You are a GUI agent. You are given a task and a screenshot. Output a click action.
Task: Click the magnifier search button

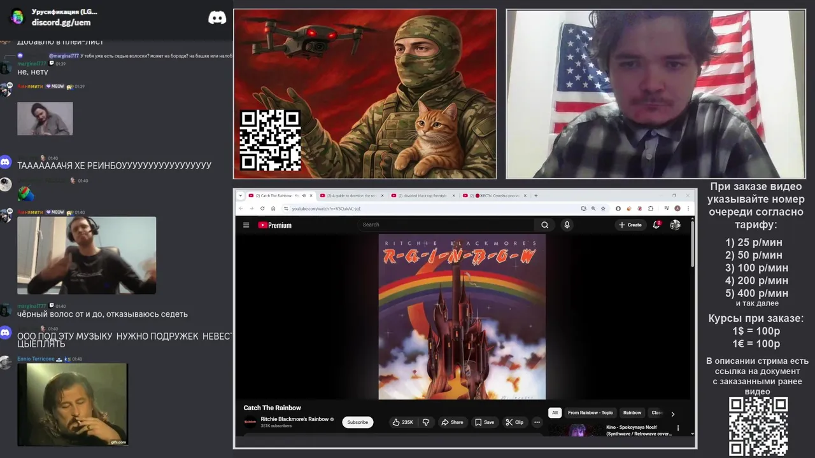coord(544,225)
